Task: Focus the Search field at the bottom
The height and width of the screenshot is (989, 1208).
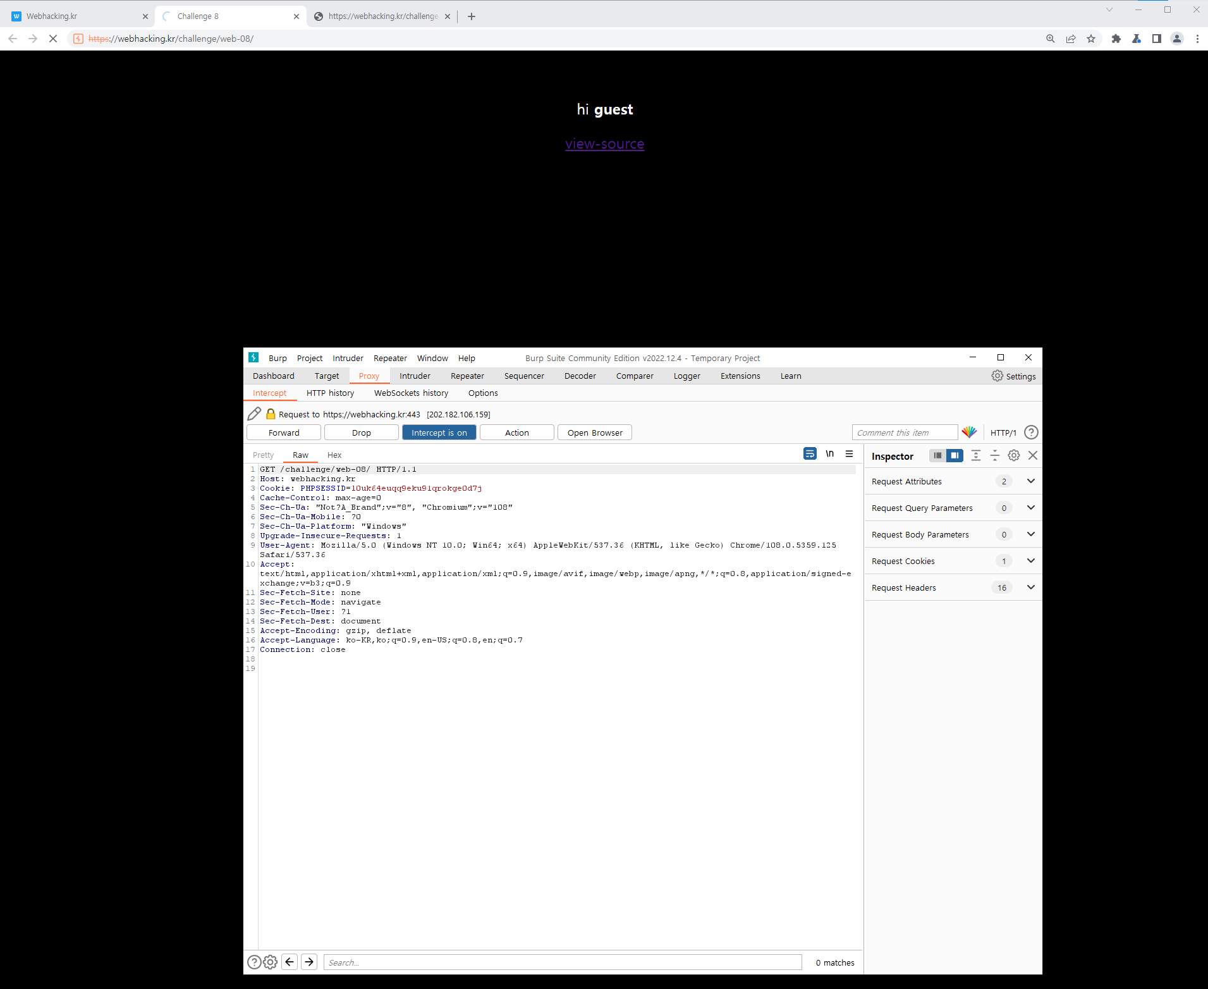Action: point(563,962)
